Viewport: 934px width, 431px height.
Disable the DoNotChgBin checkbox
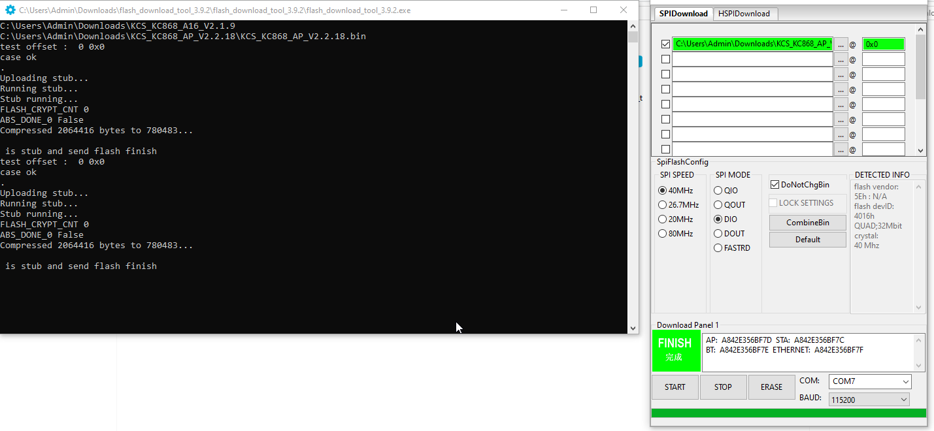[775, 185]
